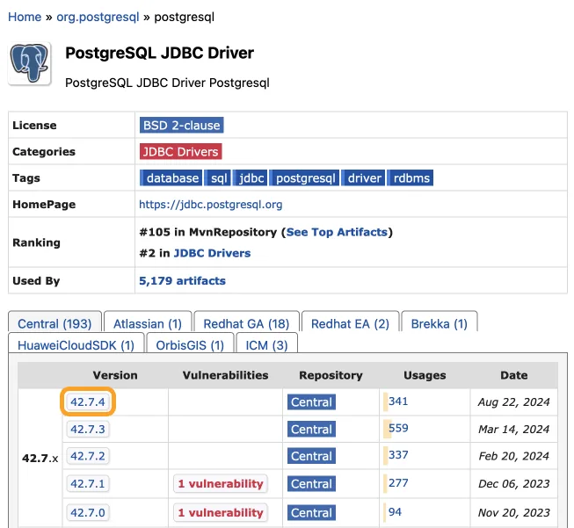This screenshot has width=574, height=528.
Task: Switch to Atlassian (1) tab
Action: (148, 323)
